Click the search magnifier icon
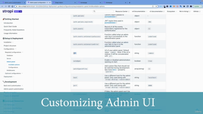The width and height of the screenshot is (203, 114). pyautogui.click(x=95, y=11)
